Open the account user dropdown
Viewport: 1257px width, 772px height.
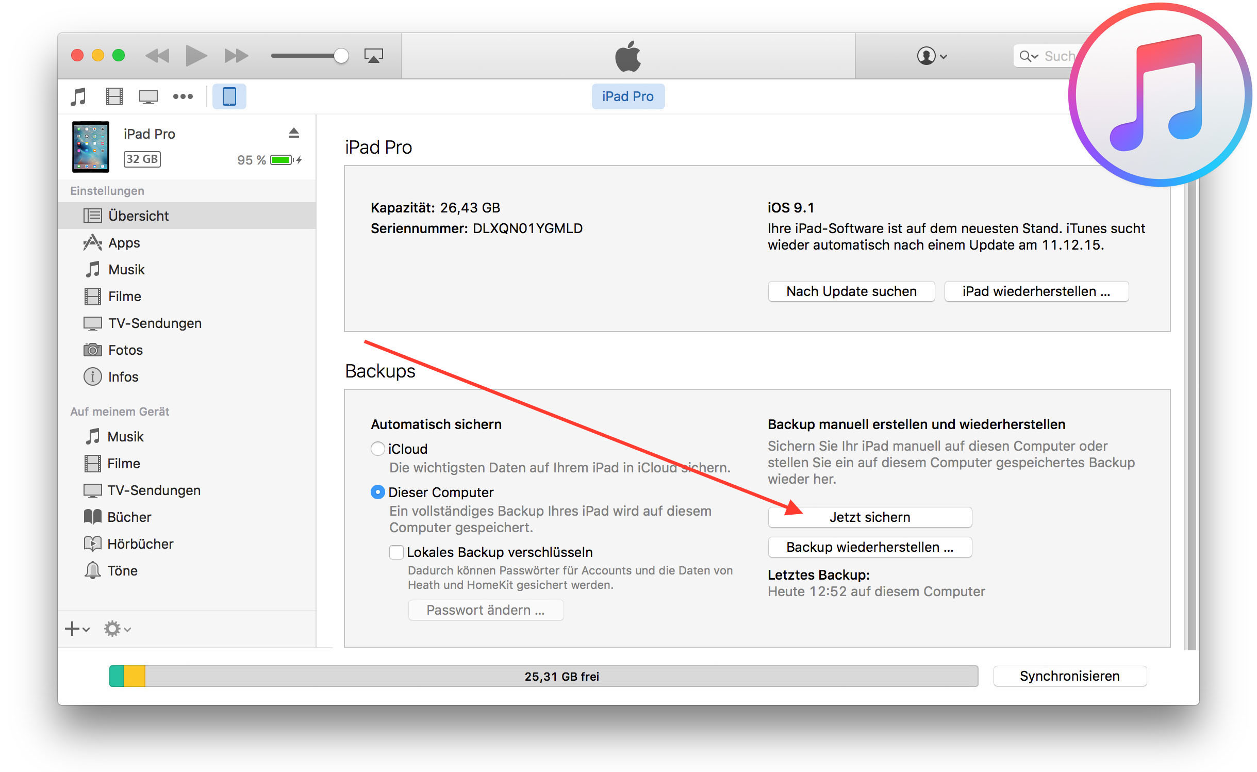tap(932, 56)
